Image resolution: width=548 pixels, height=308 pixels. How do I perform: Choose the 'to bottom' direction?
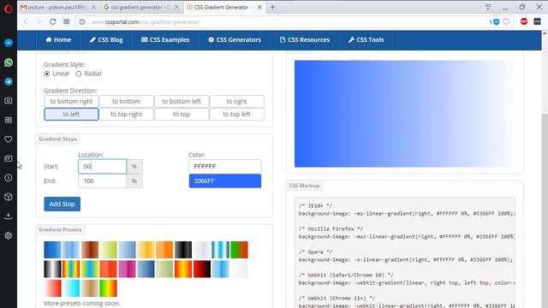(x=126, y=101)
